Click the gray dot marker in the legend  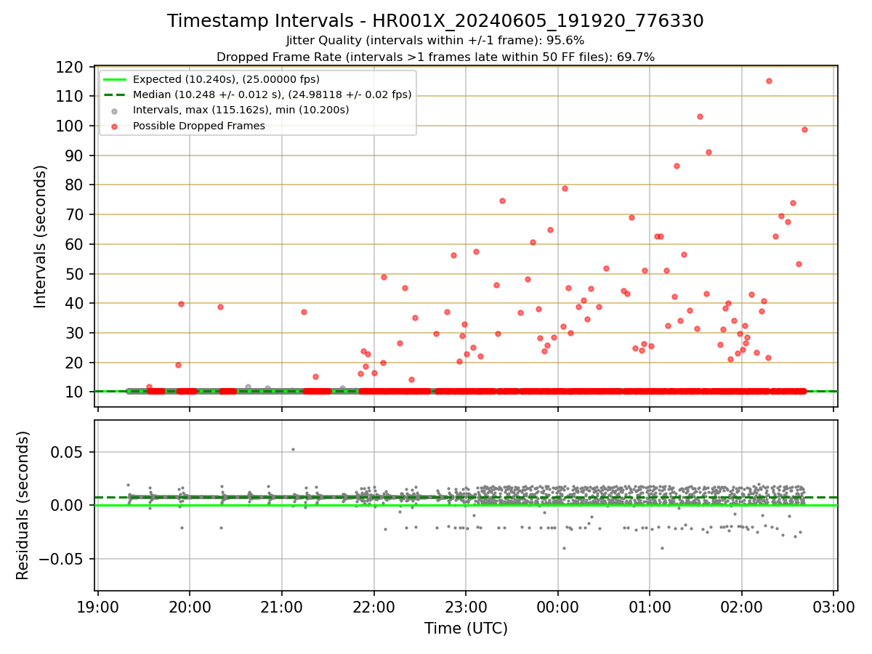click(x=114, y=110)
